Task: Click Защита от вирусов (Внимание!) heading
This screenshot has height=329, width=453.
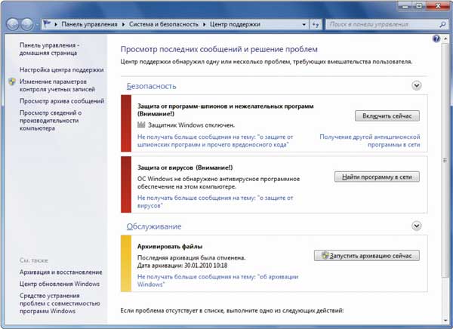Action: click(185, 168)
